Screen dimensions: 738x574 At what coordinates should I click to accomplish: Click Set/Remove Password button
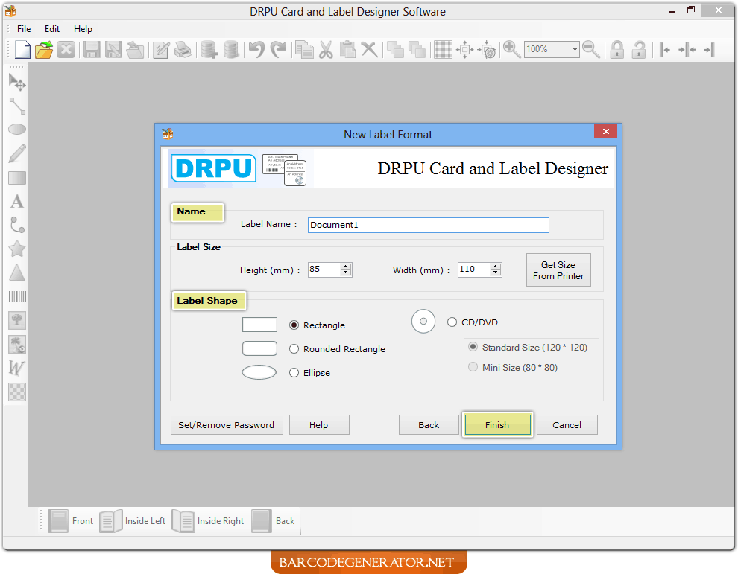coord(227,425)
